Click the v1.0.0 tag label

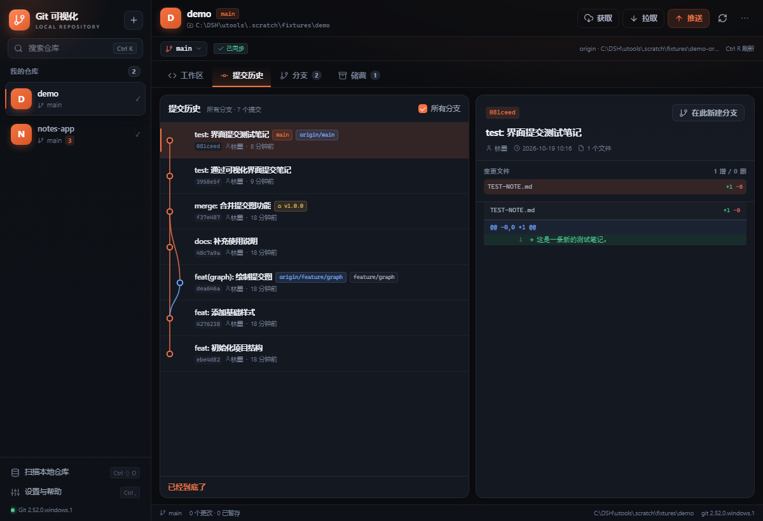pyautogui.click(x=291, y=206)
